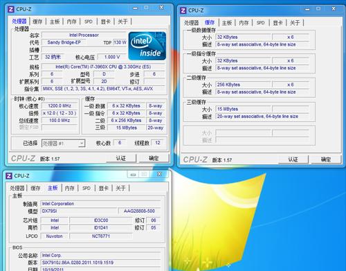Click the 线程数 value 12
This screenshot has height=271, width=346.
(x=158, y=143)
